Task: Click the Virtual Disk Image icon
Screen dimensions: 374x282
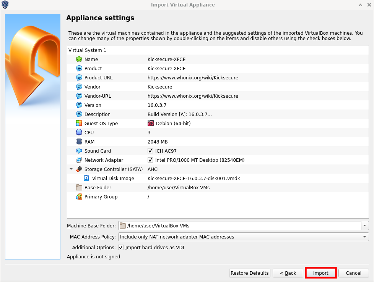Action: pyautogui.click(x=87, y=179)
